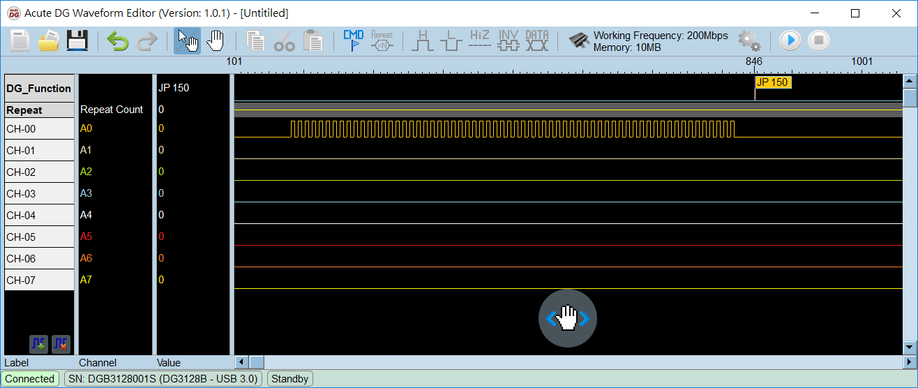Copy the selected waveform section
Image resolution: width=918 pixels, height=388 pixels.
click(x=256, y=41)
